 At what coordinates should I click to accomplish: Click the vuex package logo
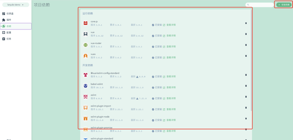(x=86, y=56)
